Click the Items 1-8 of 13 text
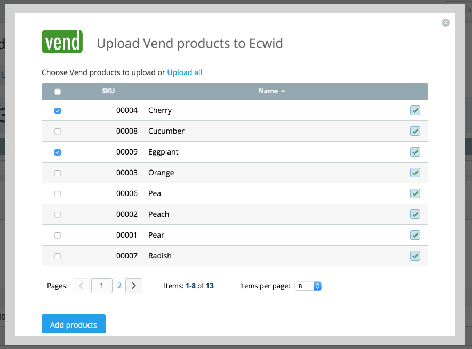This screenshot has height=349, width=472. [x=189, y=286]
